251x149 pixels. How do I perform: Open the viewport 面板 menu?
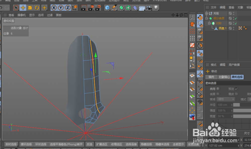click(x=59, y=15)
